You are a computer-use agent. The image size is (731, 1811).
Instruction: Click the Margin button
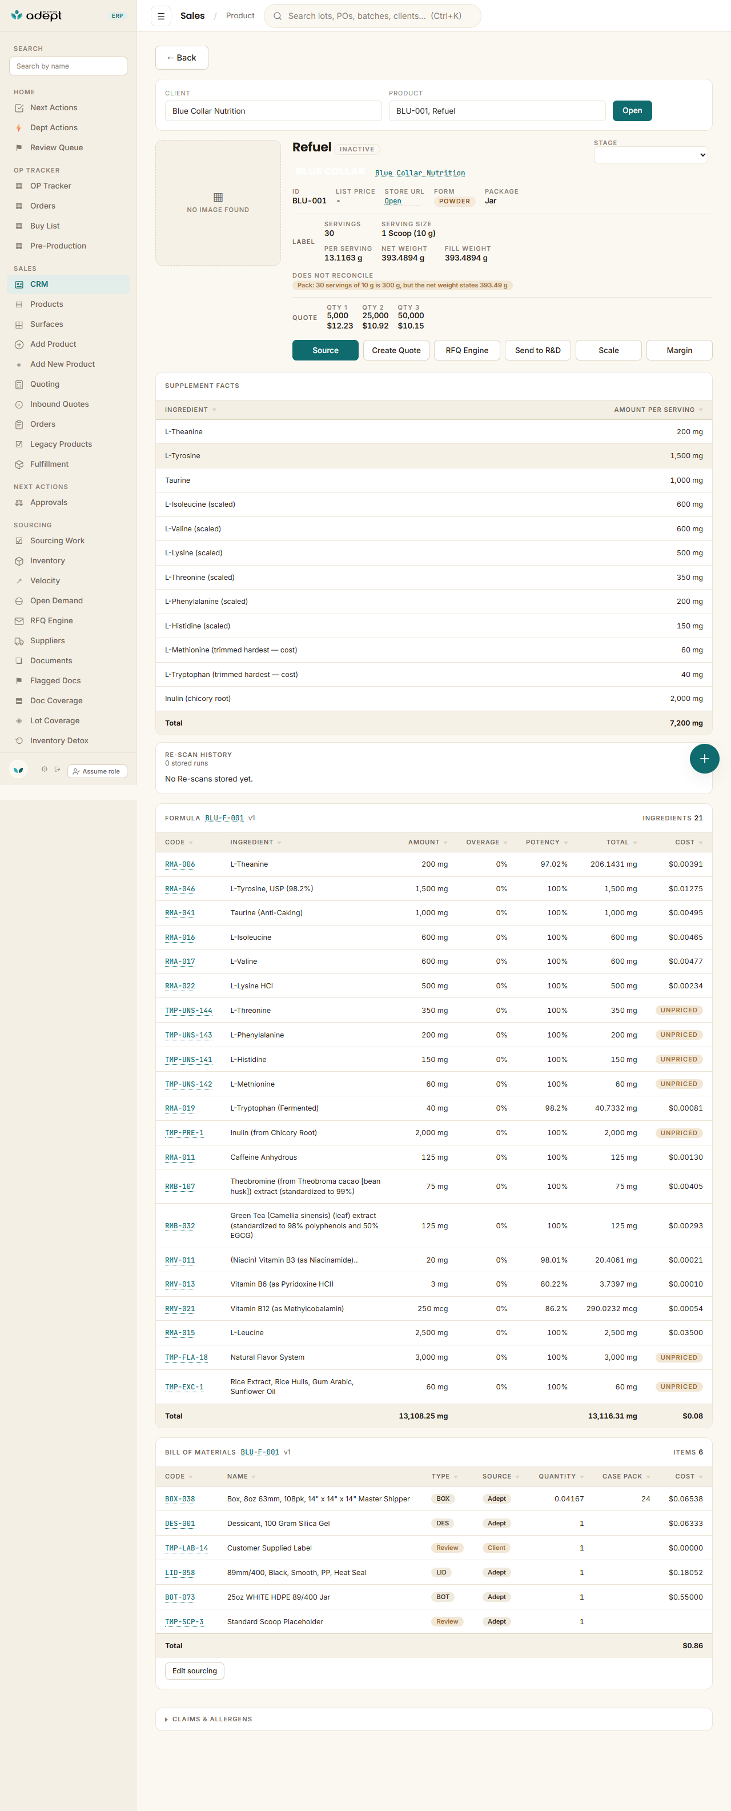tap(679, 350)
